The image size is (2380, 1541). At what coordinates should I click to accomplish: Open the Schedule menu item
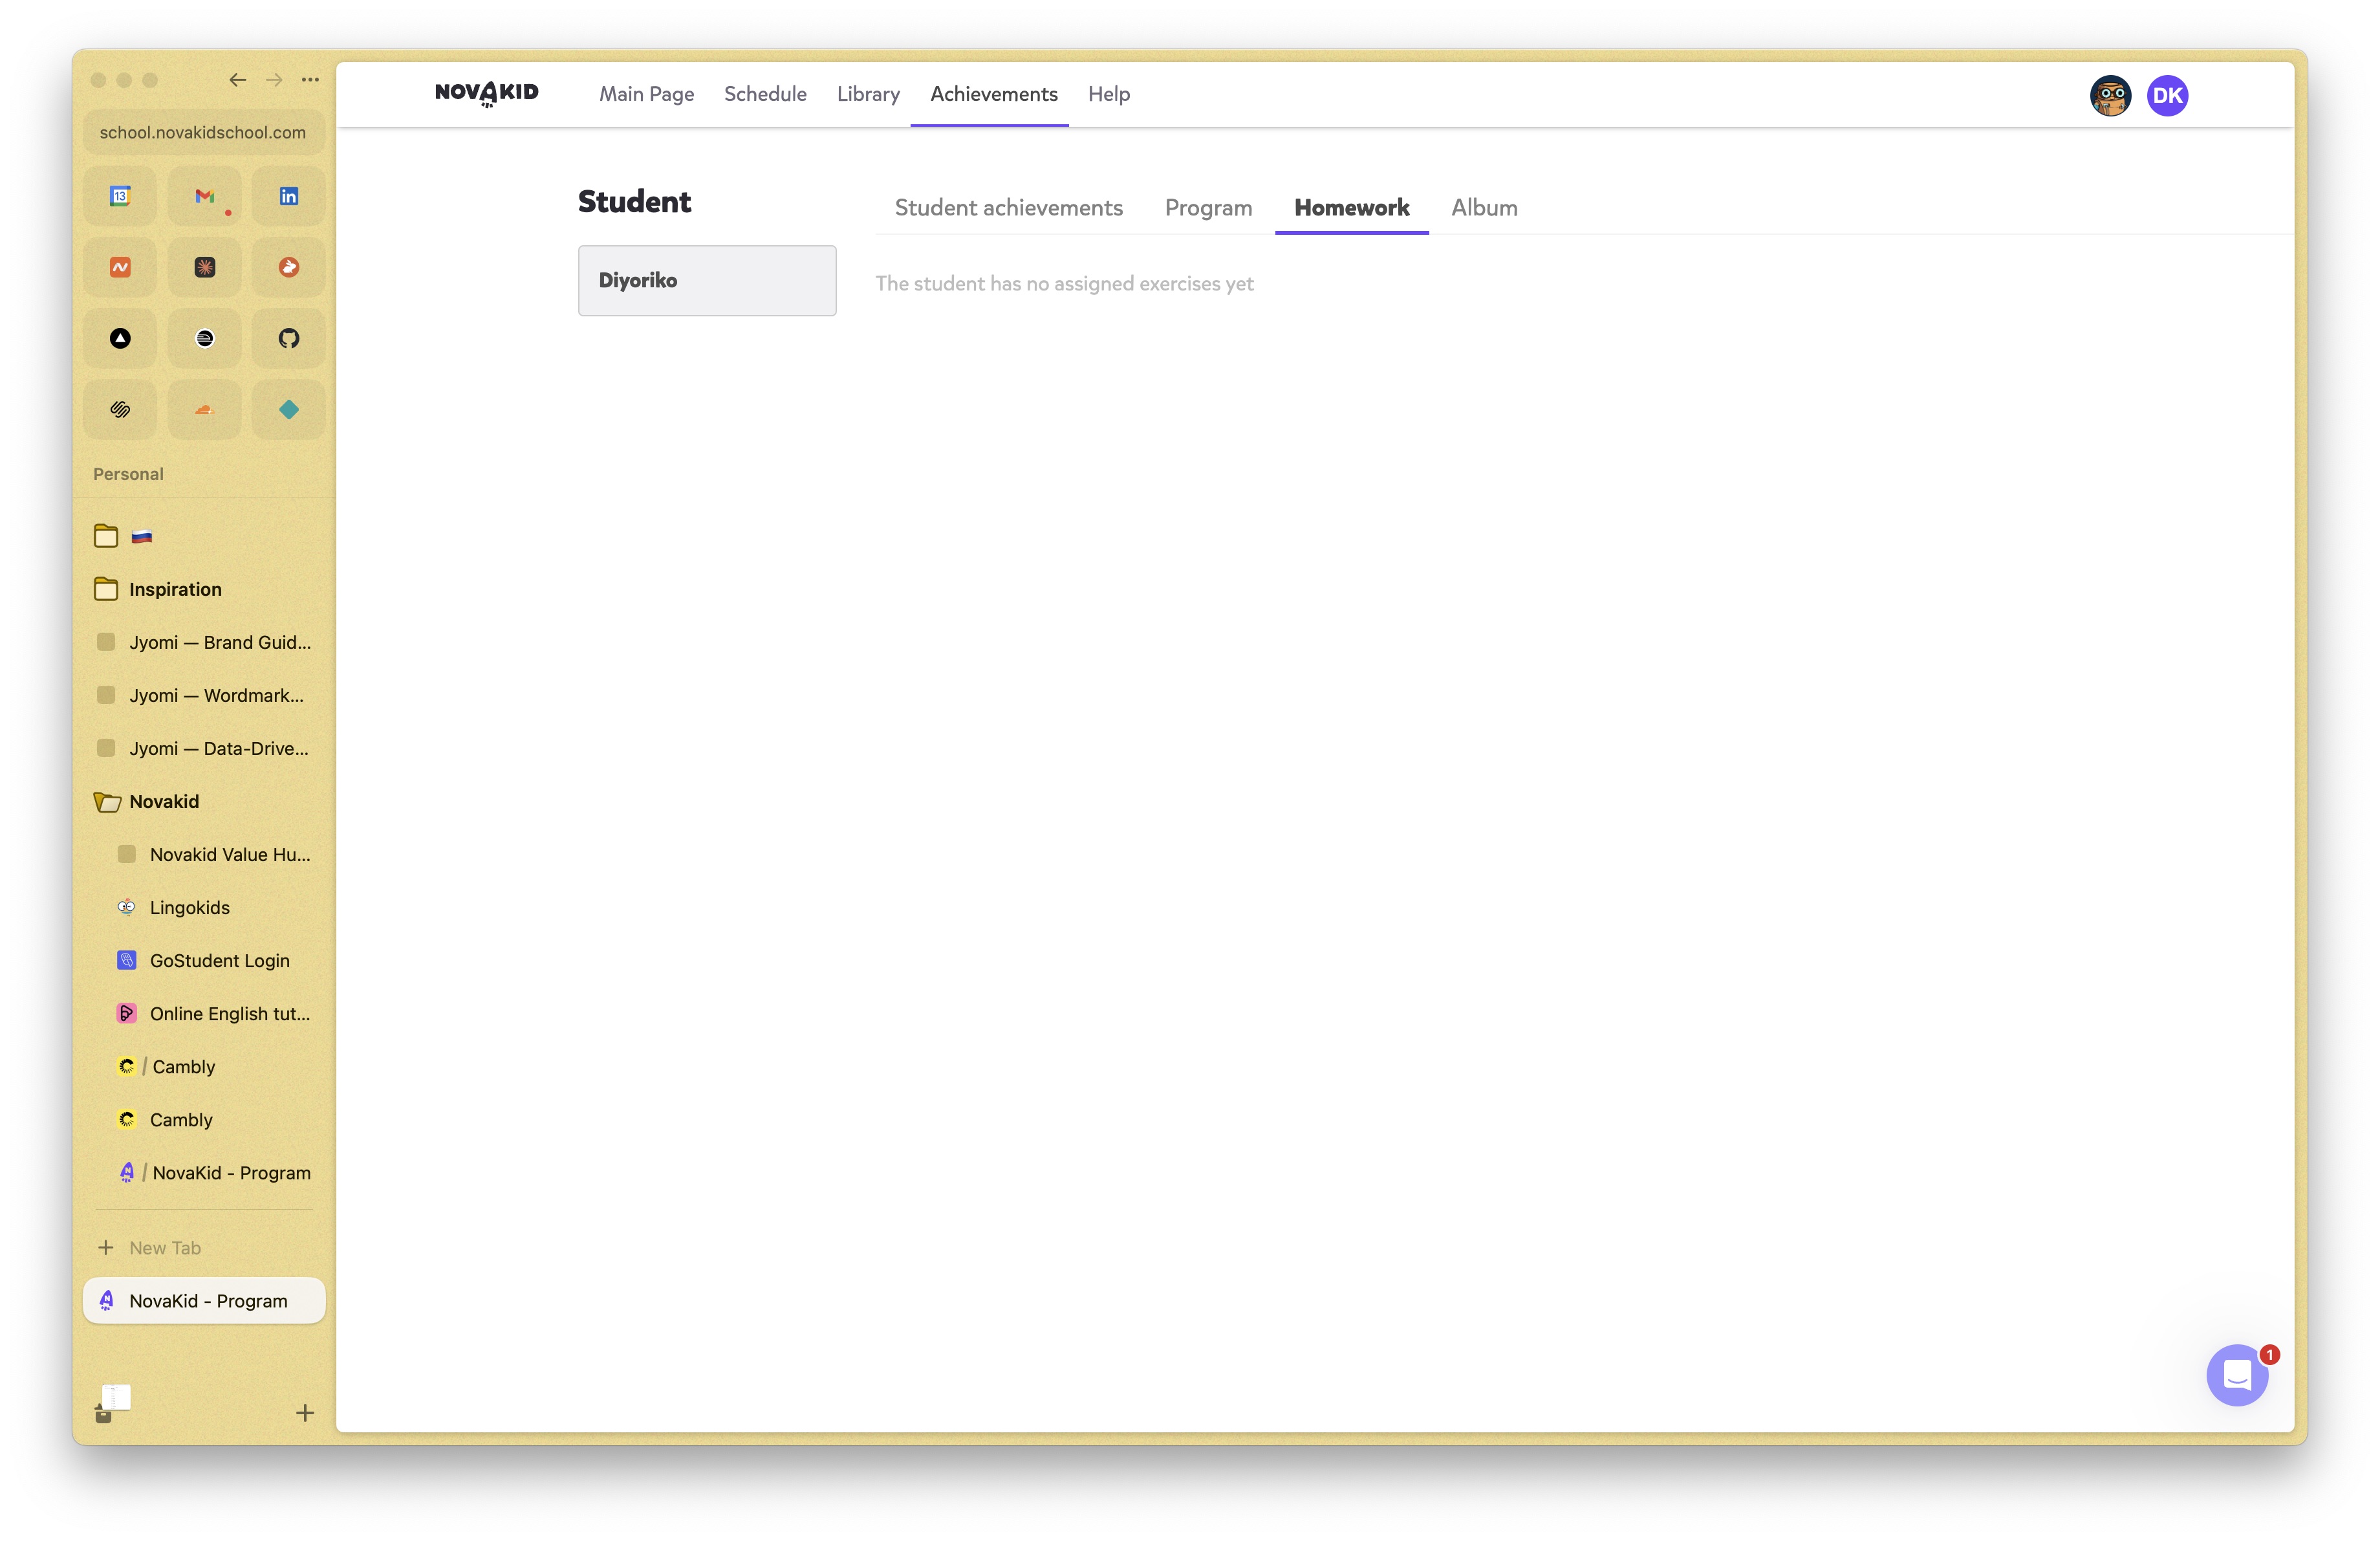pos(765,94)
